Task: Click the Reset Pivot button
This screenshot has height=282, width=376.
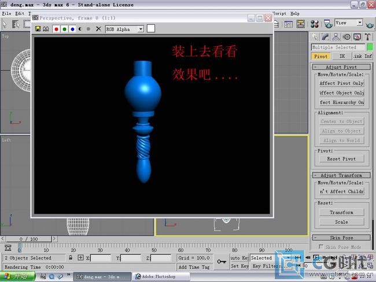Action: coord(341,158)
